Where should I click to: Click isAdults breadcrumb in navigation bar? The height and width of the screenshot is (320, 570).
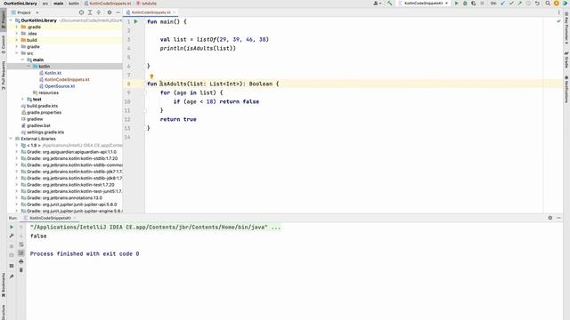pyautogui.click(x=149, y=4)
